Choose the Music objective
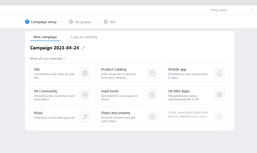Image resolution: width=257 pixels, height=153 pixels. pos(62,116)
